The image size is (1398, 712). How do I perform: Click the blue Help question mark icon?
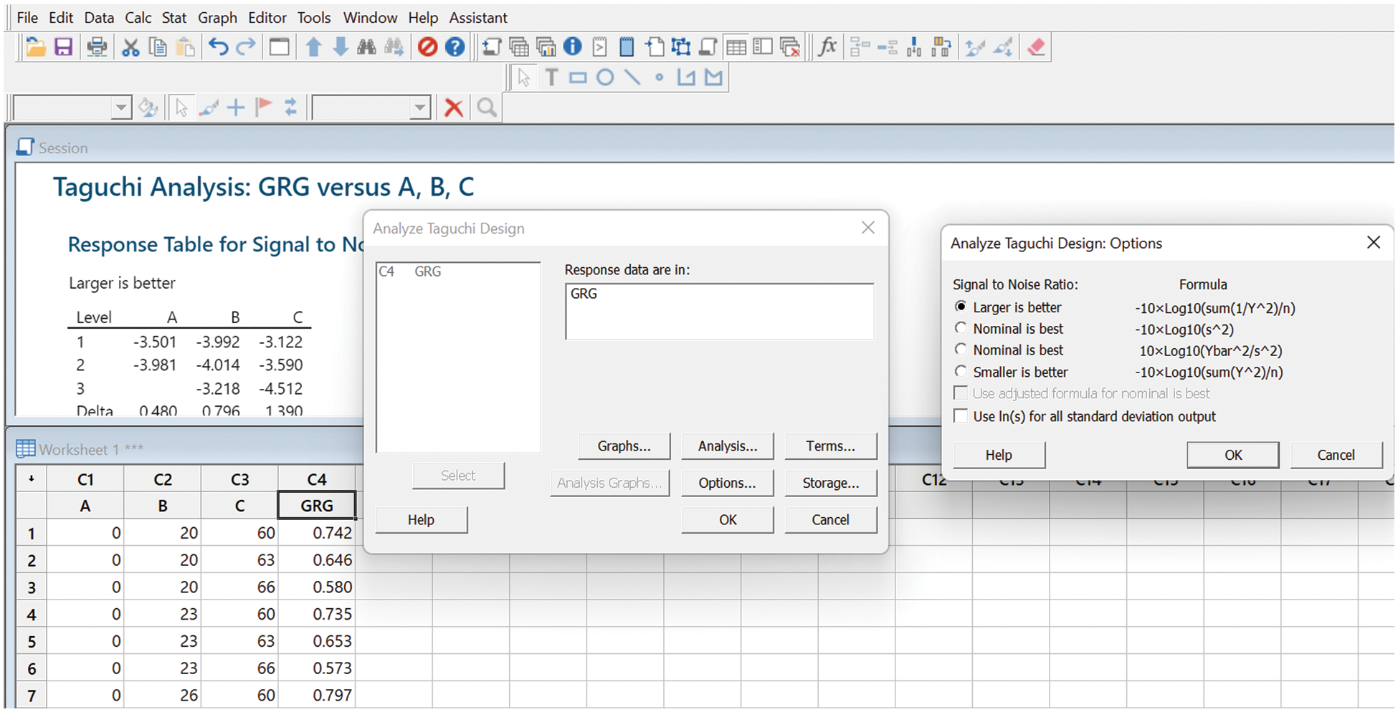tap(455, 47)
